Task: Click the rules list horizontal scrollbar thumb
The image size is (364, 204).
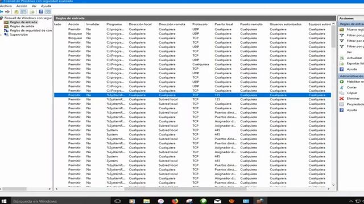Action: click(185, 189)
